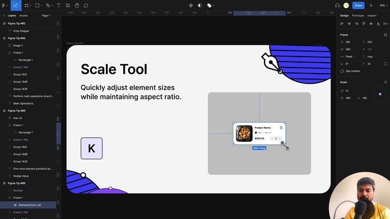
Task: Select the Hand tool
Action: (77, 5)
